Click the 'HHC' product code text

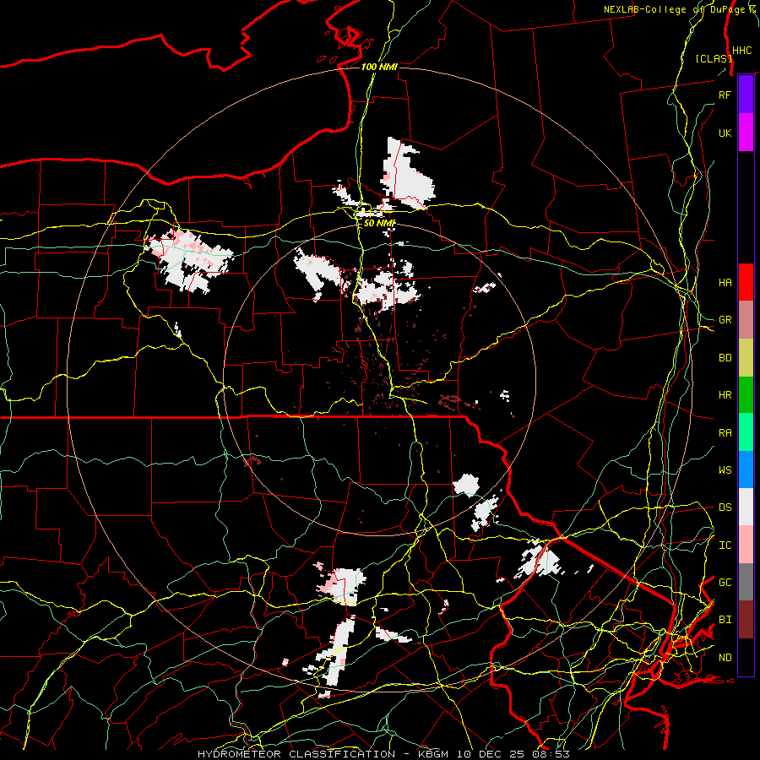pos(741,51)
